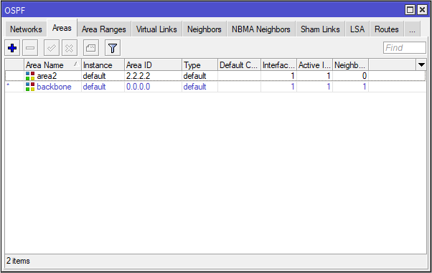Click the asterisk flag on backbone row
Screen dimensions: 432x273
tap(8, 85)
